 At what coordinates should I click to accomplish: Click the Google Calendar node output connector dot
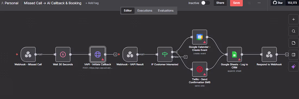(207, 37)
